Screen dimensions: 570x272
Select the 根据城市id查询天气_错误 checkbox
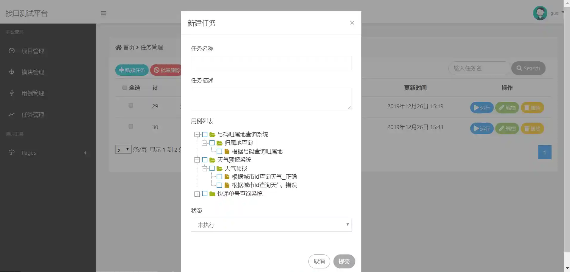coord(219,185)
